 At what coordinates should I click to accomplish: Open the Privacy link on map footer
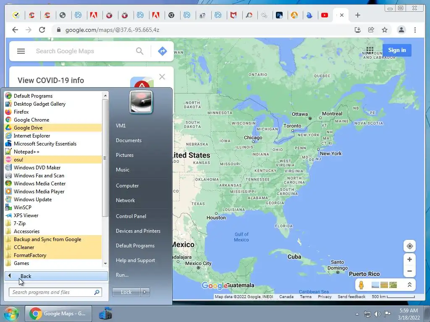tap(325, 296)
